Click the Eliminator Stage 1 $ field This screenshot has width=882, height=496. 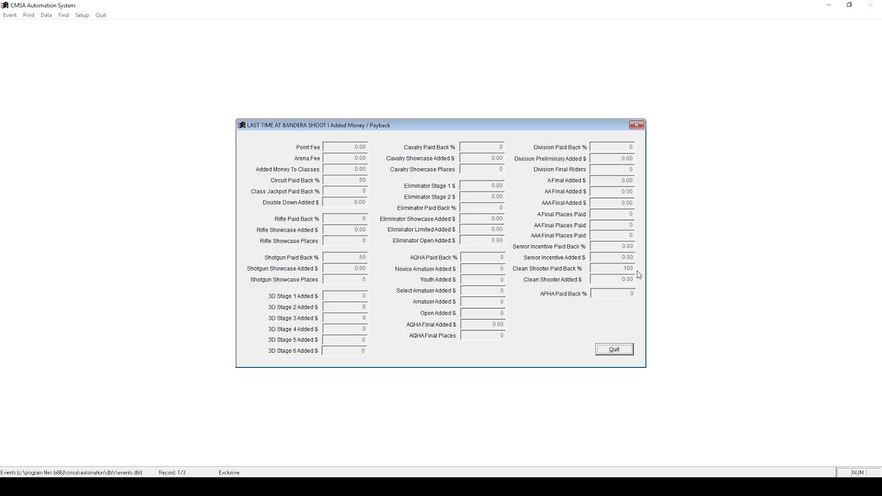click(482, 185)
